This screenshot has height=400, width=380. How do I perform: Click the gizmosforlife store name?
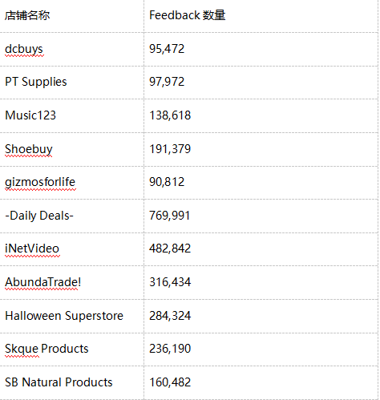40,182
